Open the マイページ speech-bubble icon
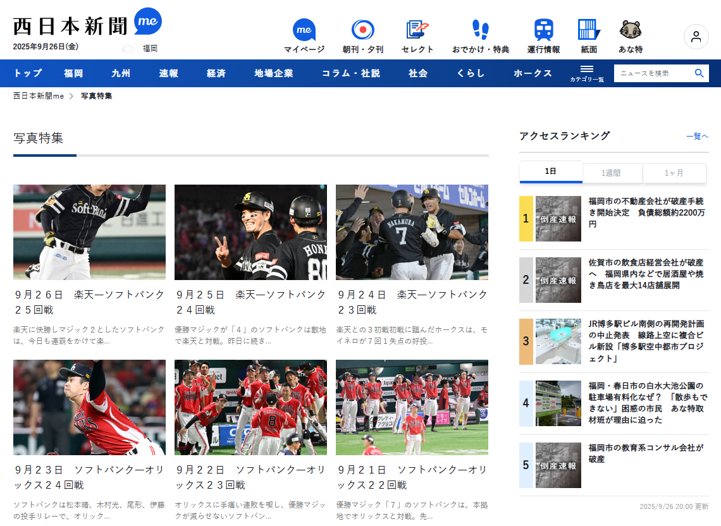The width and height of the screenshot is (721, 526). pos(304,30)
